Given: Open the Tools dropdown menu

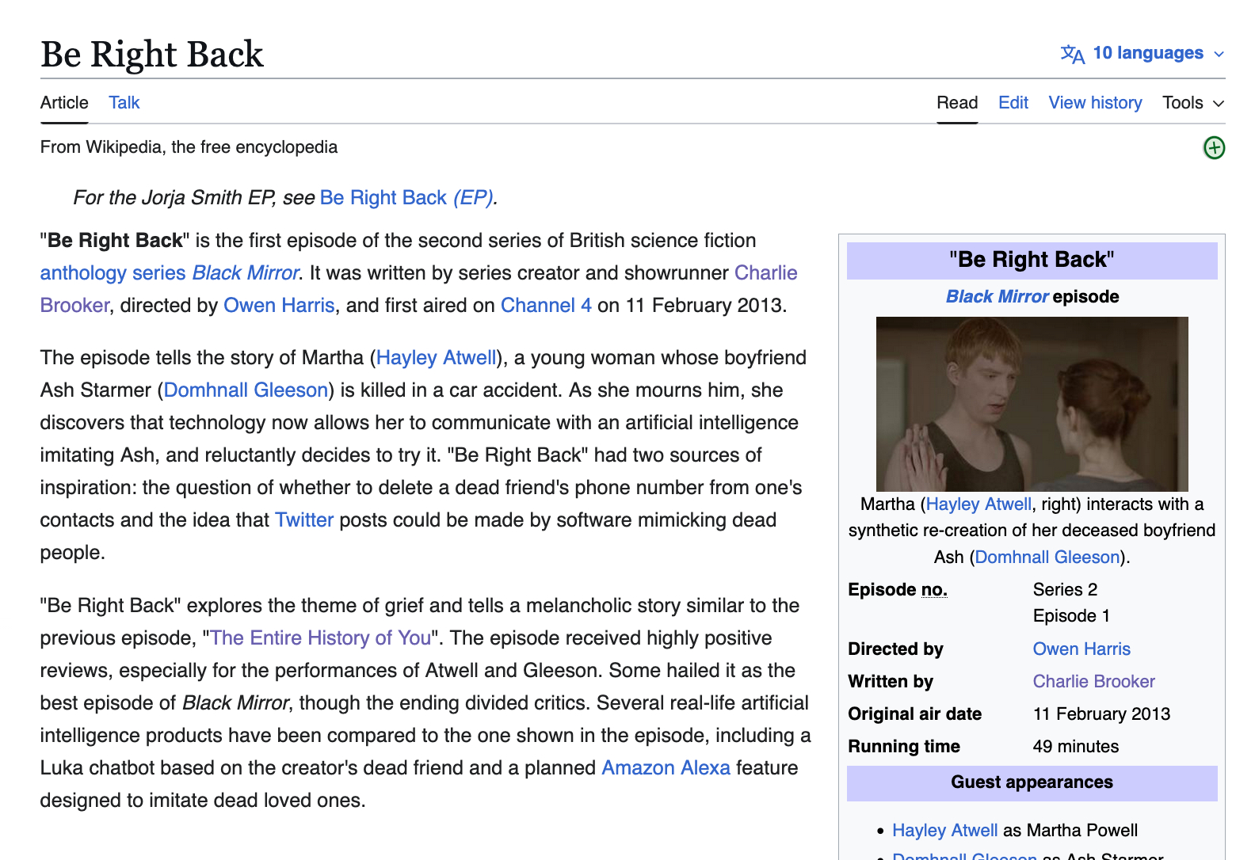Looking at the screenshot, I should coord(1192,103).
